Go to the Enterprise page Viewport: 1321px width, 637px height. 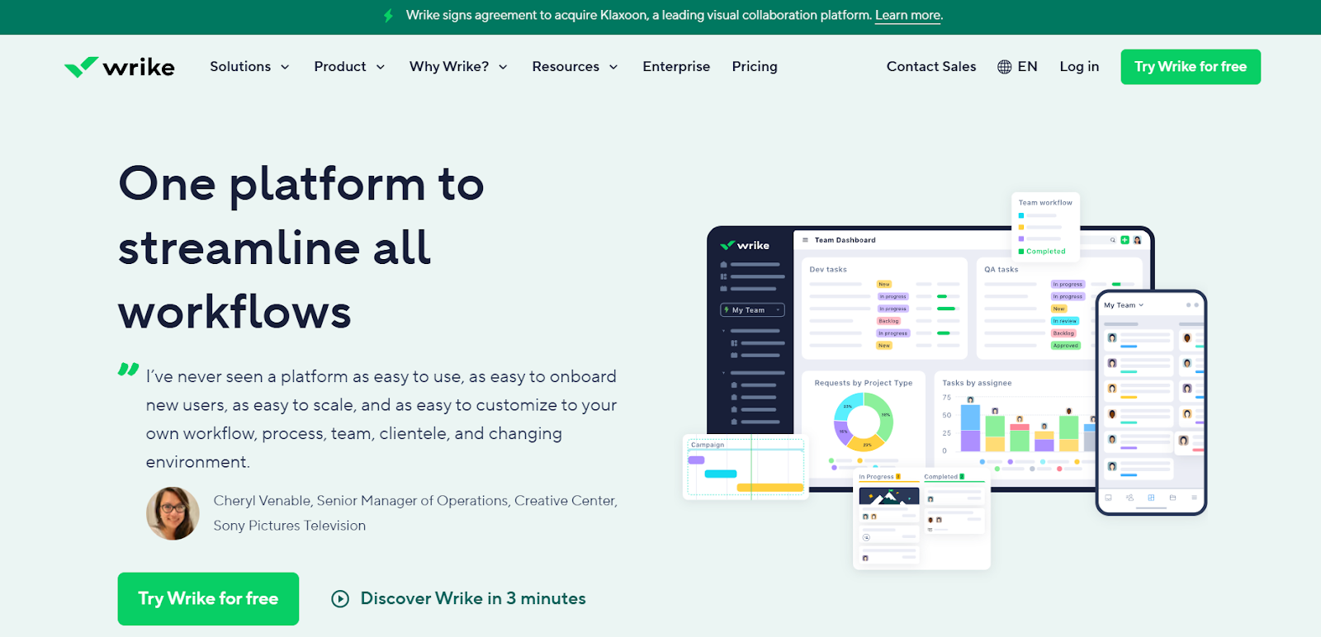[676, 67]
